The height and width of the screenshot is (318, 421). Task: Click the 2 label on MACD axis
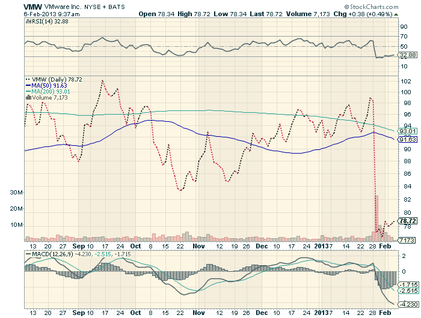(404, 256)
